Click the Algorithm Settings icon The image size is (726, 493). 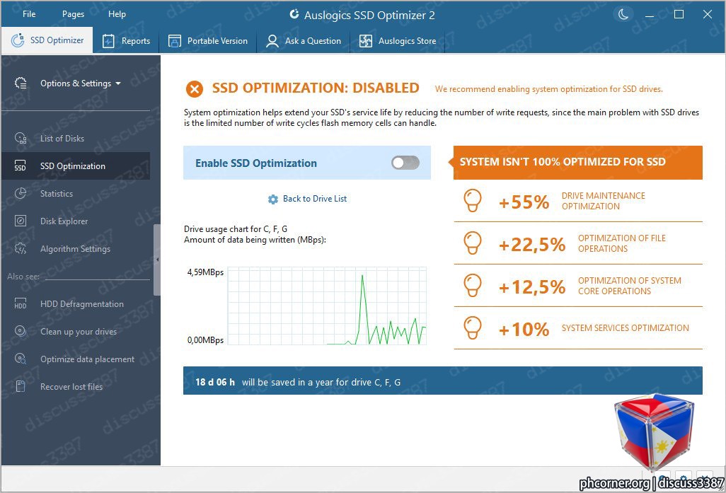(21, 248)
